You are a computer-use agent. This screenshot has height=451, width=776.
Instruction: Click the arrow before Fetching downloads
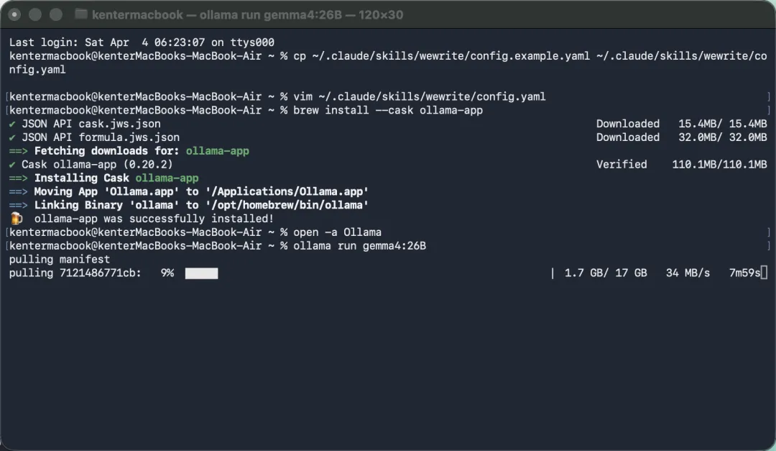18,151
